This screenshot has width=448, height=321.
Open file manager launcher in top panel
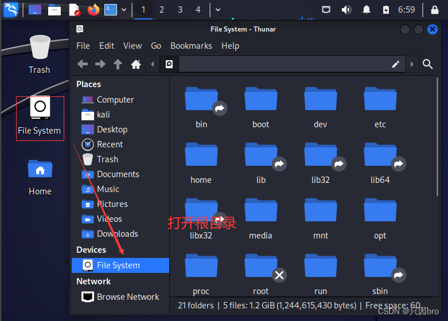click(x=54, y=10)
